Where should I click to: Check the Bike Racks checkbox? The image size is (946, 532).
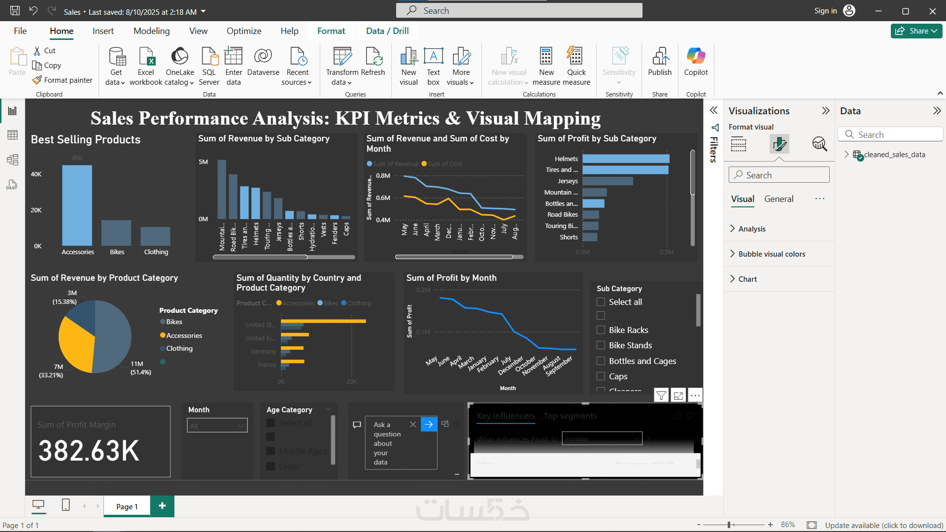pyautogui.click(x=601, y=330)
